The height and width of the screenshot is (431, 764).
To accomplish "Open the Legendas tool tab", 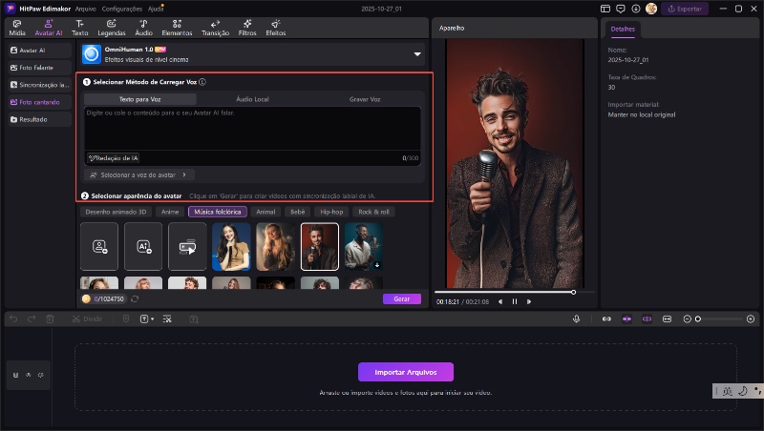I will point(112,28).
